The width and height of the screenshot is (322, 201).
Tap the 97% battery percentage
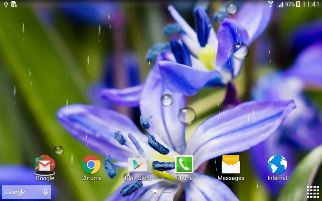(290, 4)
